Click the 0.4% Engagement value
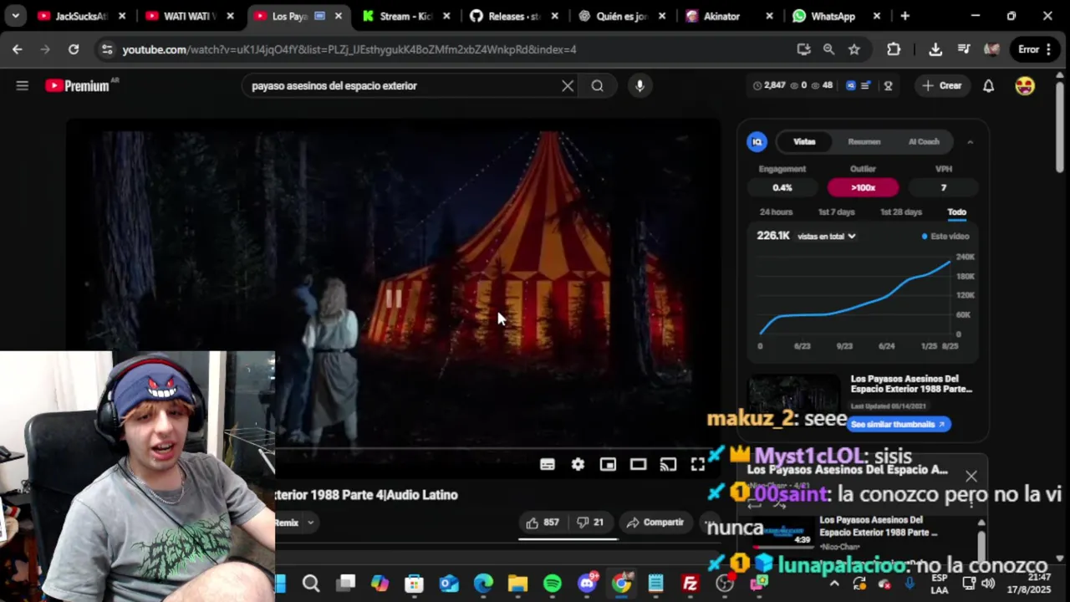This screenshot has height=602, width=1070. pyautogui.click(x=782, y=187)
